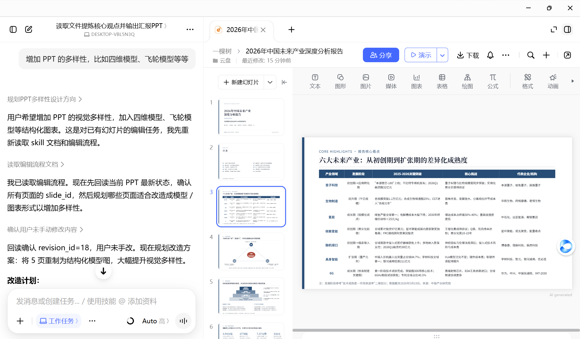
Task: Expand the document panel to full view
Action: 554,29
